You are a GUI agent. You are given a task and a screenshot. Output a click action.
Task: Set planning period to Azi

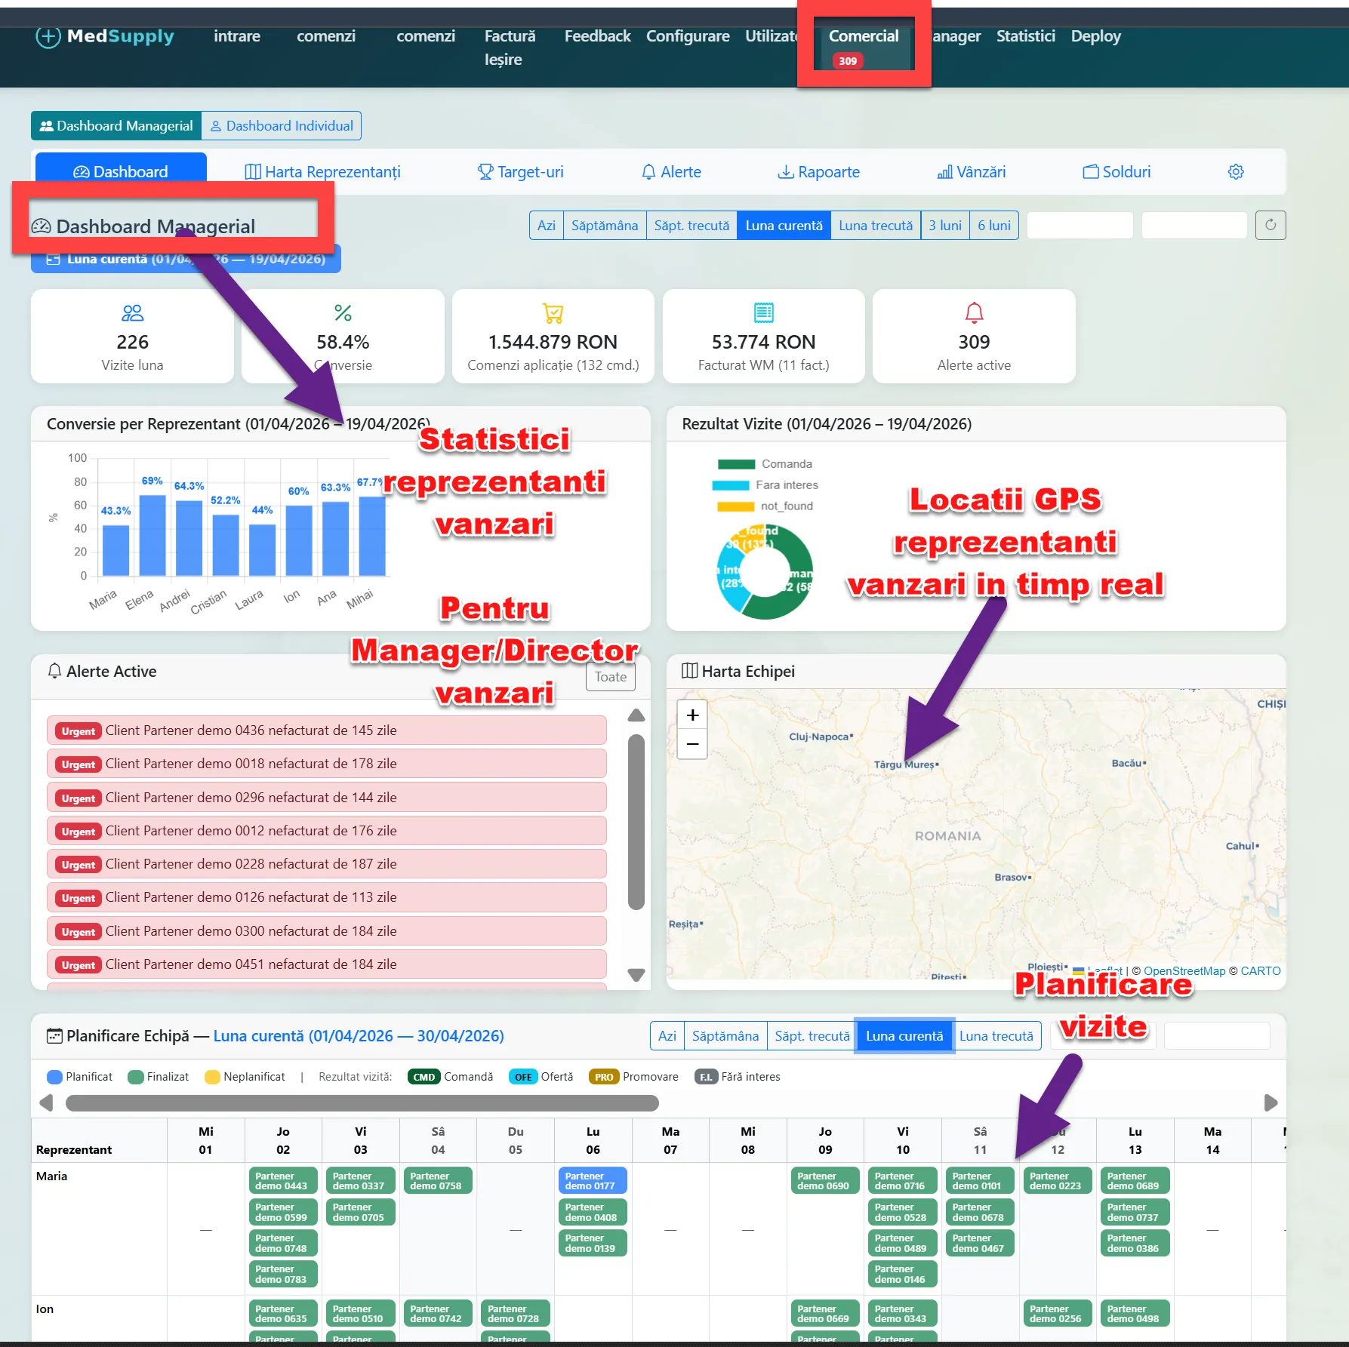[x=667, y=1036]
